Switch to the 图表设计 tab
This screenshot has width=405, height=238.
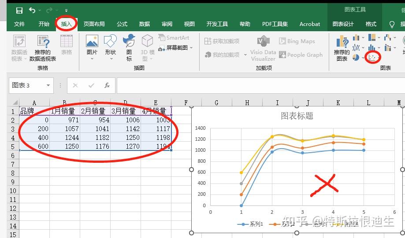343,24
